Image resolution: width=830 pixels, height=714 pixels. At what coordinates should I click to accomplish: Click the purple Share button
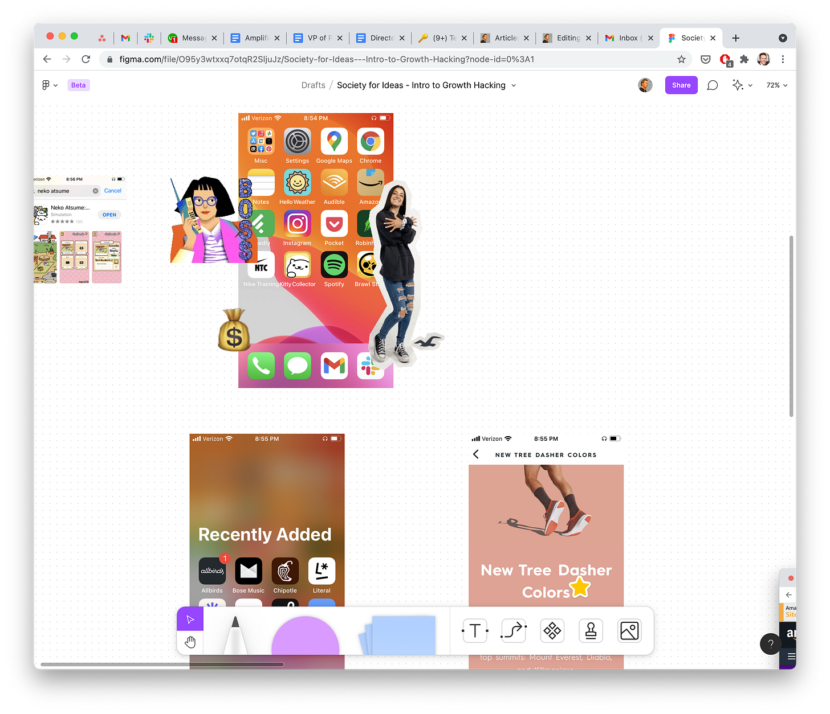[681, 85]
